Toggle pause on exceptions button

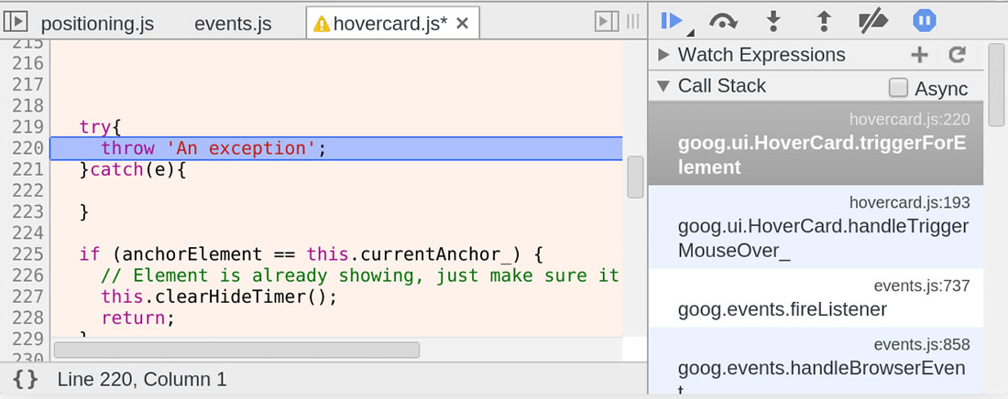(924, 20)
